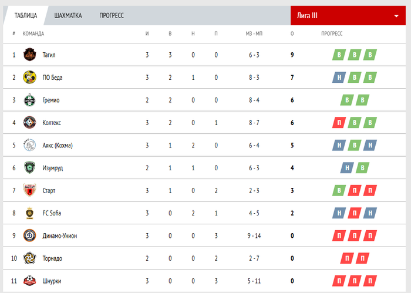
Task: Switch to the Прогресс tab
Action: 112,15
